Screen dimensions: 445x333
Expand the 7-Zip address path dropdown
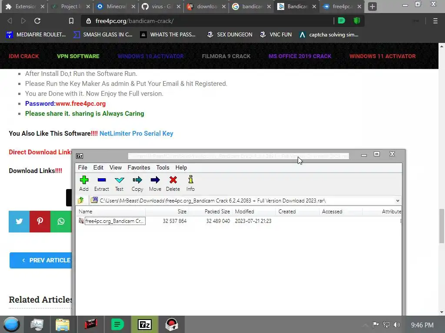coord(398,201)
